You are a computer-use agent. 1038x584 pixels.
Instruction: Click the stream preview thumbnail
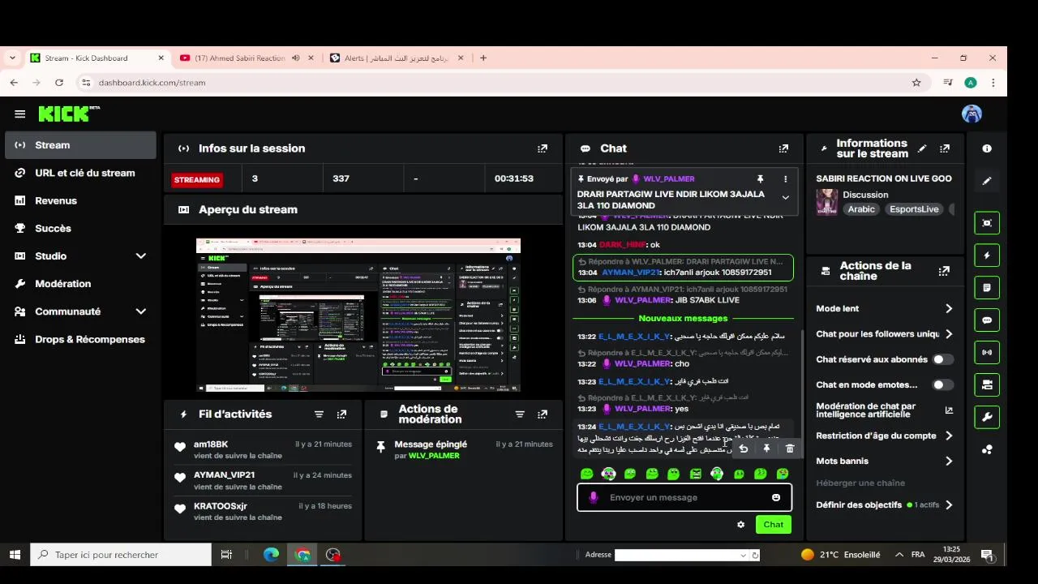(358, 316)
